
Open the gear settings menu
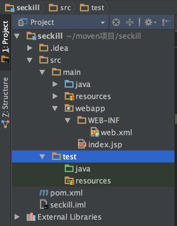pyautogui.click(x=150, y=22)
